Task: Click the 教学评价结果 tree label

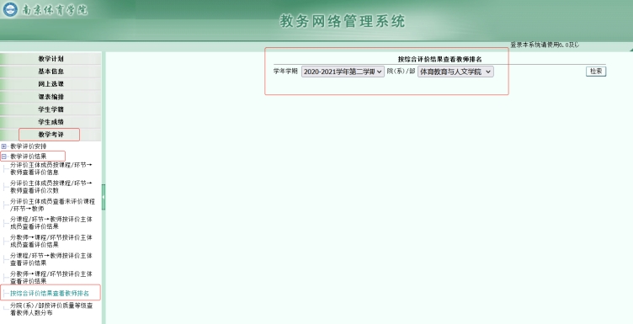Action: click(x=29, y=157)
